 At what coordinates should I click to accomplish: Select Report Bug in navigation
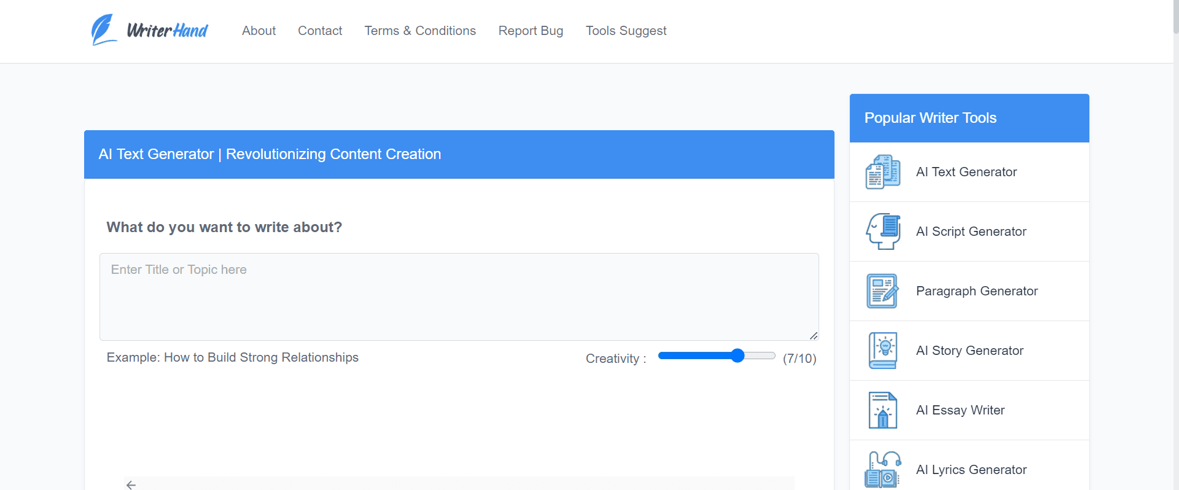(531, 31)
